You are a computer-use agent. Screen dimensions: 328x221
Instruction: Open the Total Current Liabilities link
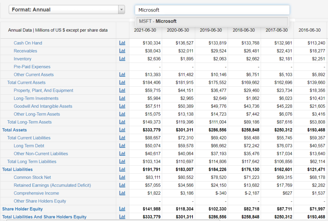pyautogui.click(x=29, y=138)
